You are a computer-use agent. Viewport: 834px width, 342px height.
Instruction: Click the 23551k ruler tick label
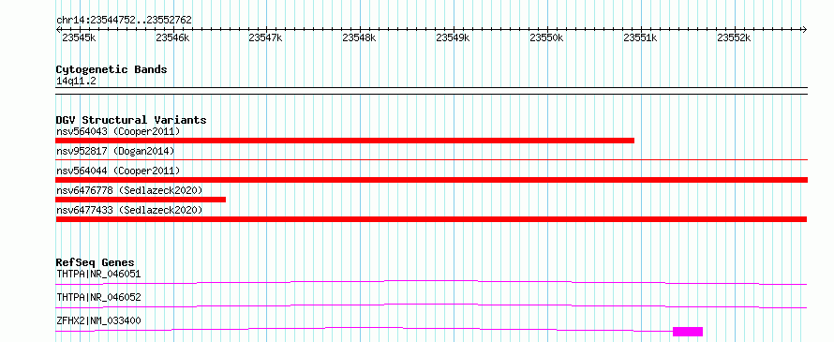point(640,38)
